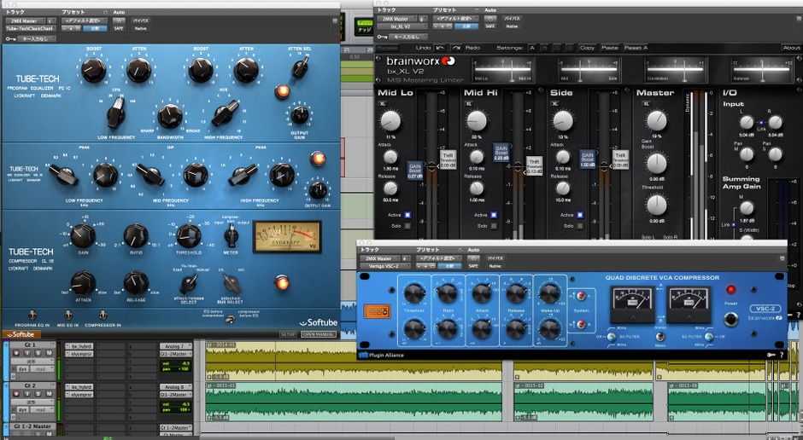Screen dimensions: 803x440
Task: Open the bw_hybrd insert on track Gt 1
Action: click(x=79, y=346)
